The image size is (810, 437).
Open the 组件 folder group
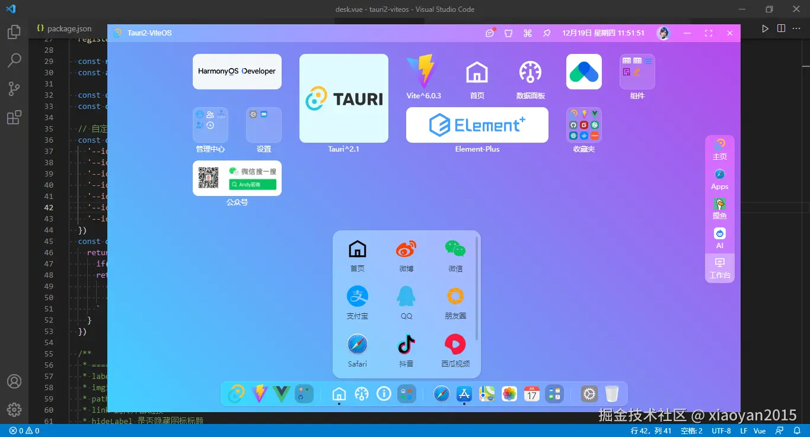637,72
